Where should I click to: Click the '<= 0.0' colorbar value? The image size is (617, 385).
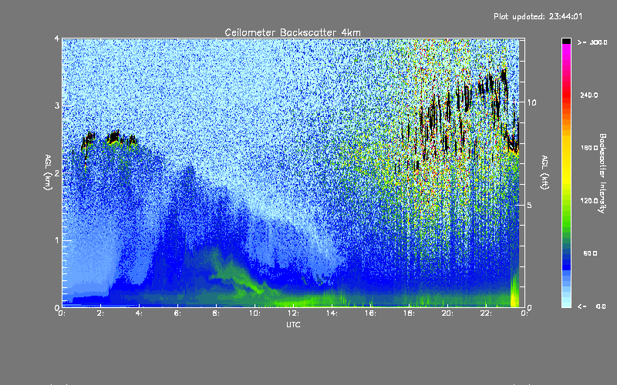coord(592,306)
